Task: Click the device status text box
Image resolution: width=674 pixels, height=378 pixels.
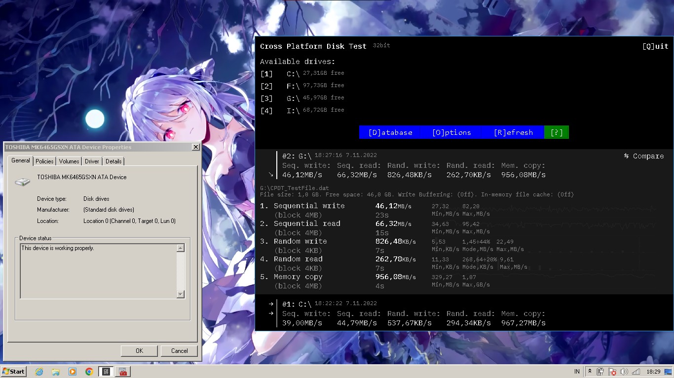Action: pyautogui.click(x=98, y=271)
